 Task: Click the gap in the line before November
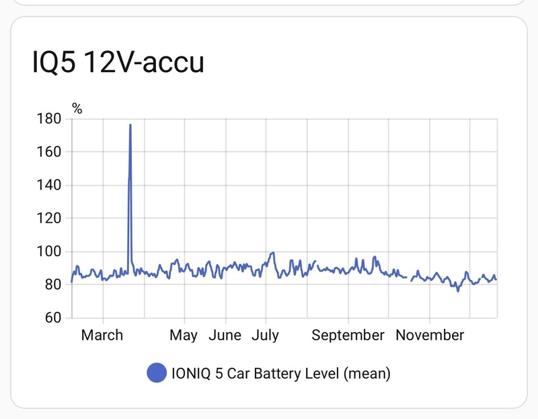[x=409, y=278]
